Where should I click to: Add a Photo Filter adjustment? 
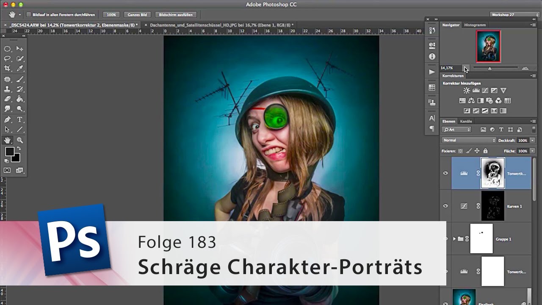pos(489,101)
